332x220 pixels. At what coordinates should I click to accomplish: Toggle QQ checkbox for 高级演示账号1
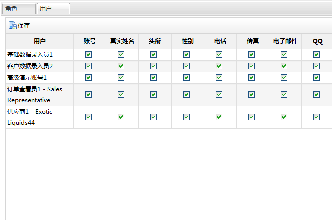[x=317, y=78]
